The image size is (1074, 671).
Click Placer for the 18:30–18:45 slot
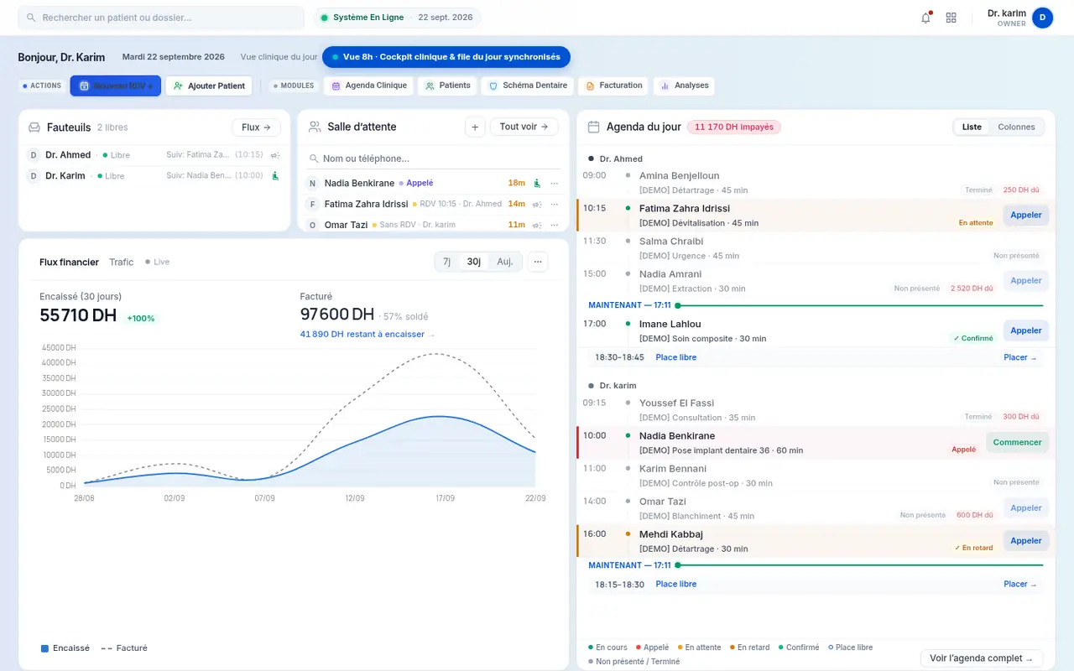(x=1020, y=357)
